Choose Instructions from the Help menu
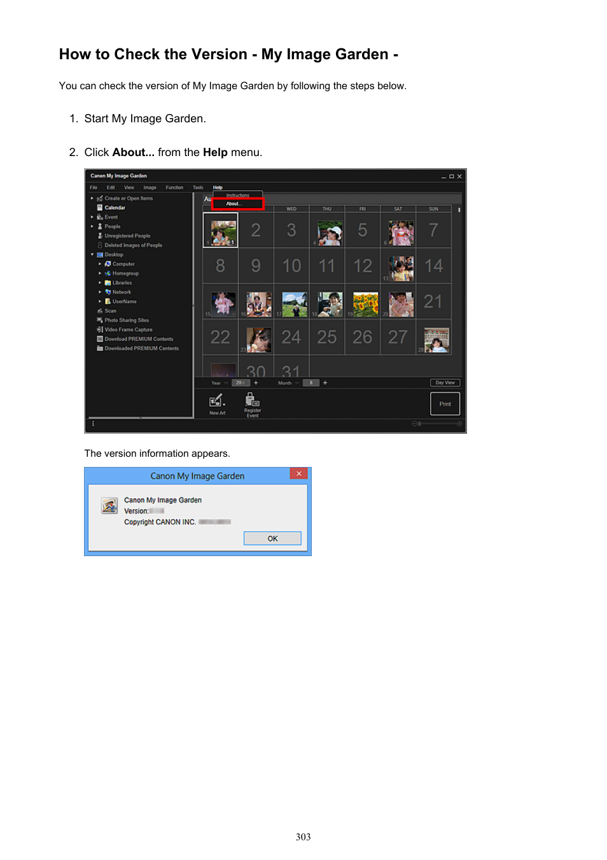This screenshot has width=607, height=860. (x=238, y=196)
